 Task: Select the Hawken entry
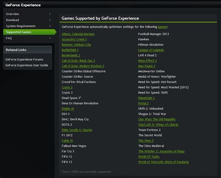144,39
